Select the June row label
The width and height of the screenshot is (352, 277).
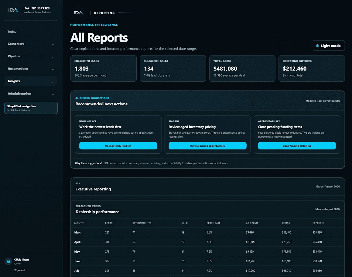[77, 261]
